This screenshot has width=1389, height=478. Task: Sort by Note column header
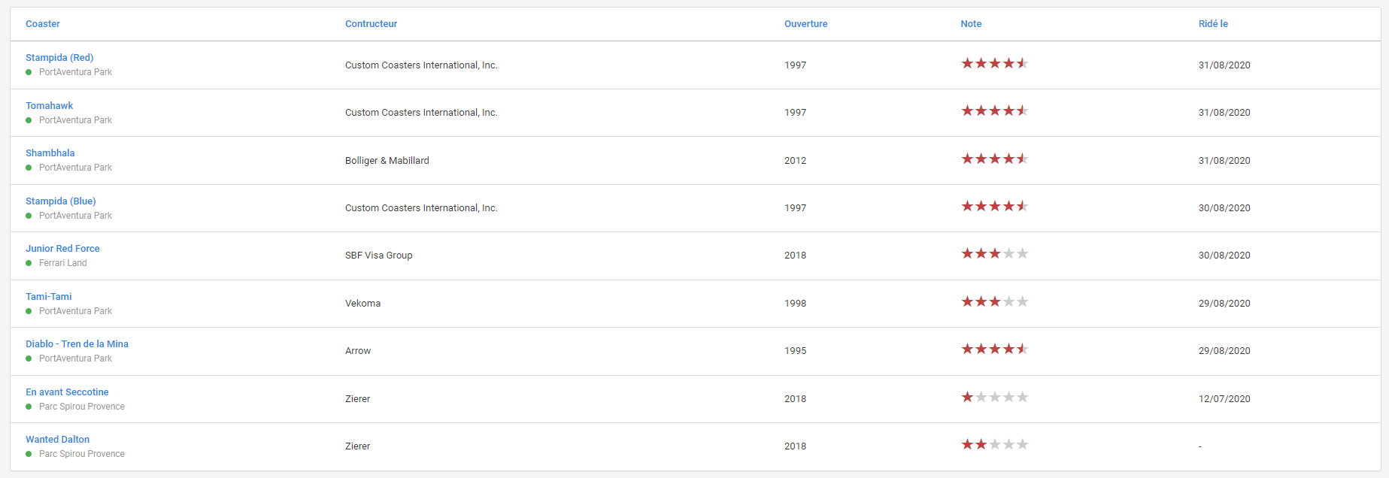(971, 24)
